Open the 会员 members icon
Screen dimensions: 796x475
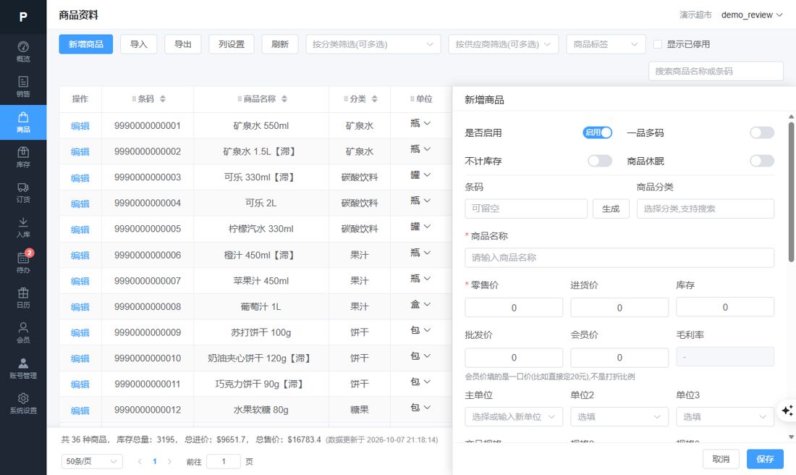coord(23,333)
